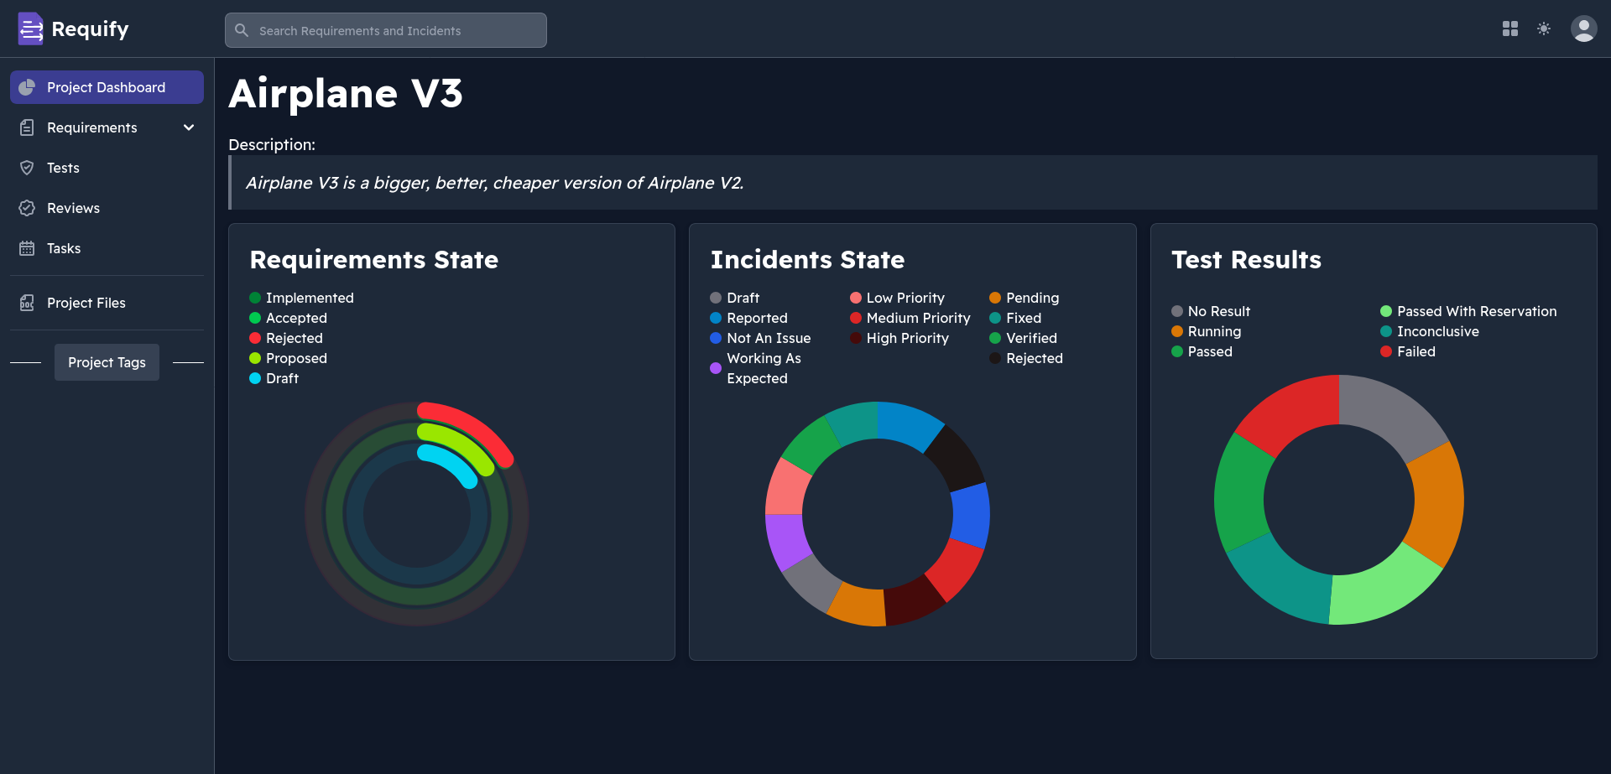
Task: Toggle light theme with sun icon
Action: (x=1543, y=29)
